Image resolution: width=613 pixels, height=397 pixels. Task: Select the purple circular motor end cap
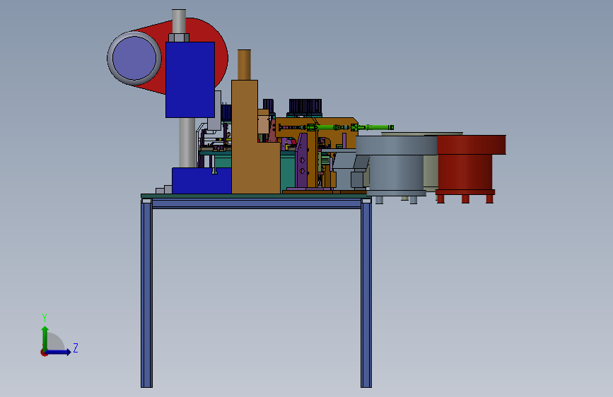click(134, 58)
